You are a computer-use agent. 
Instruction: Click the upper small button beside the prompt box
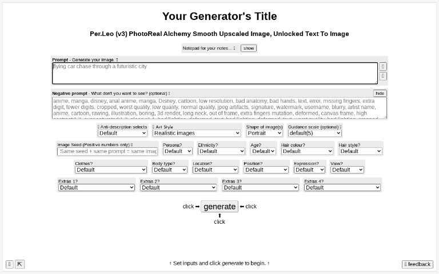383,67
